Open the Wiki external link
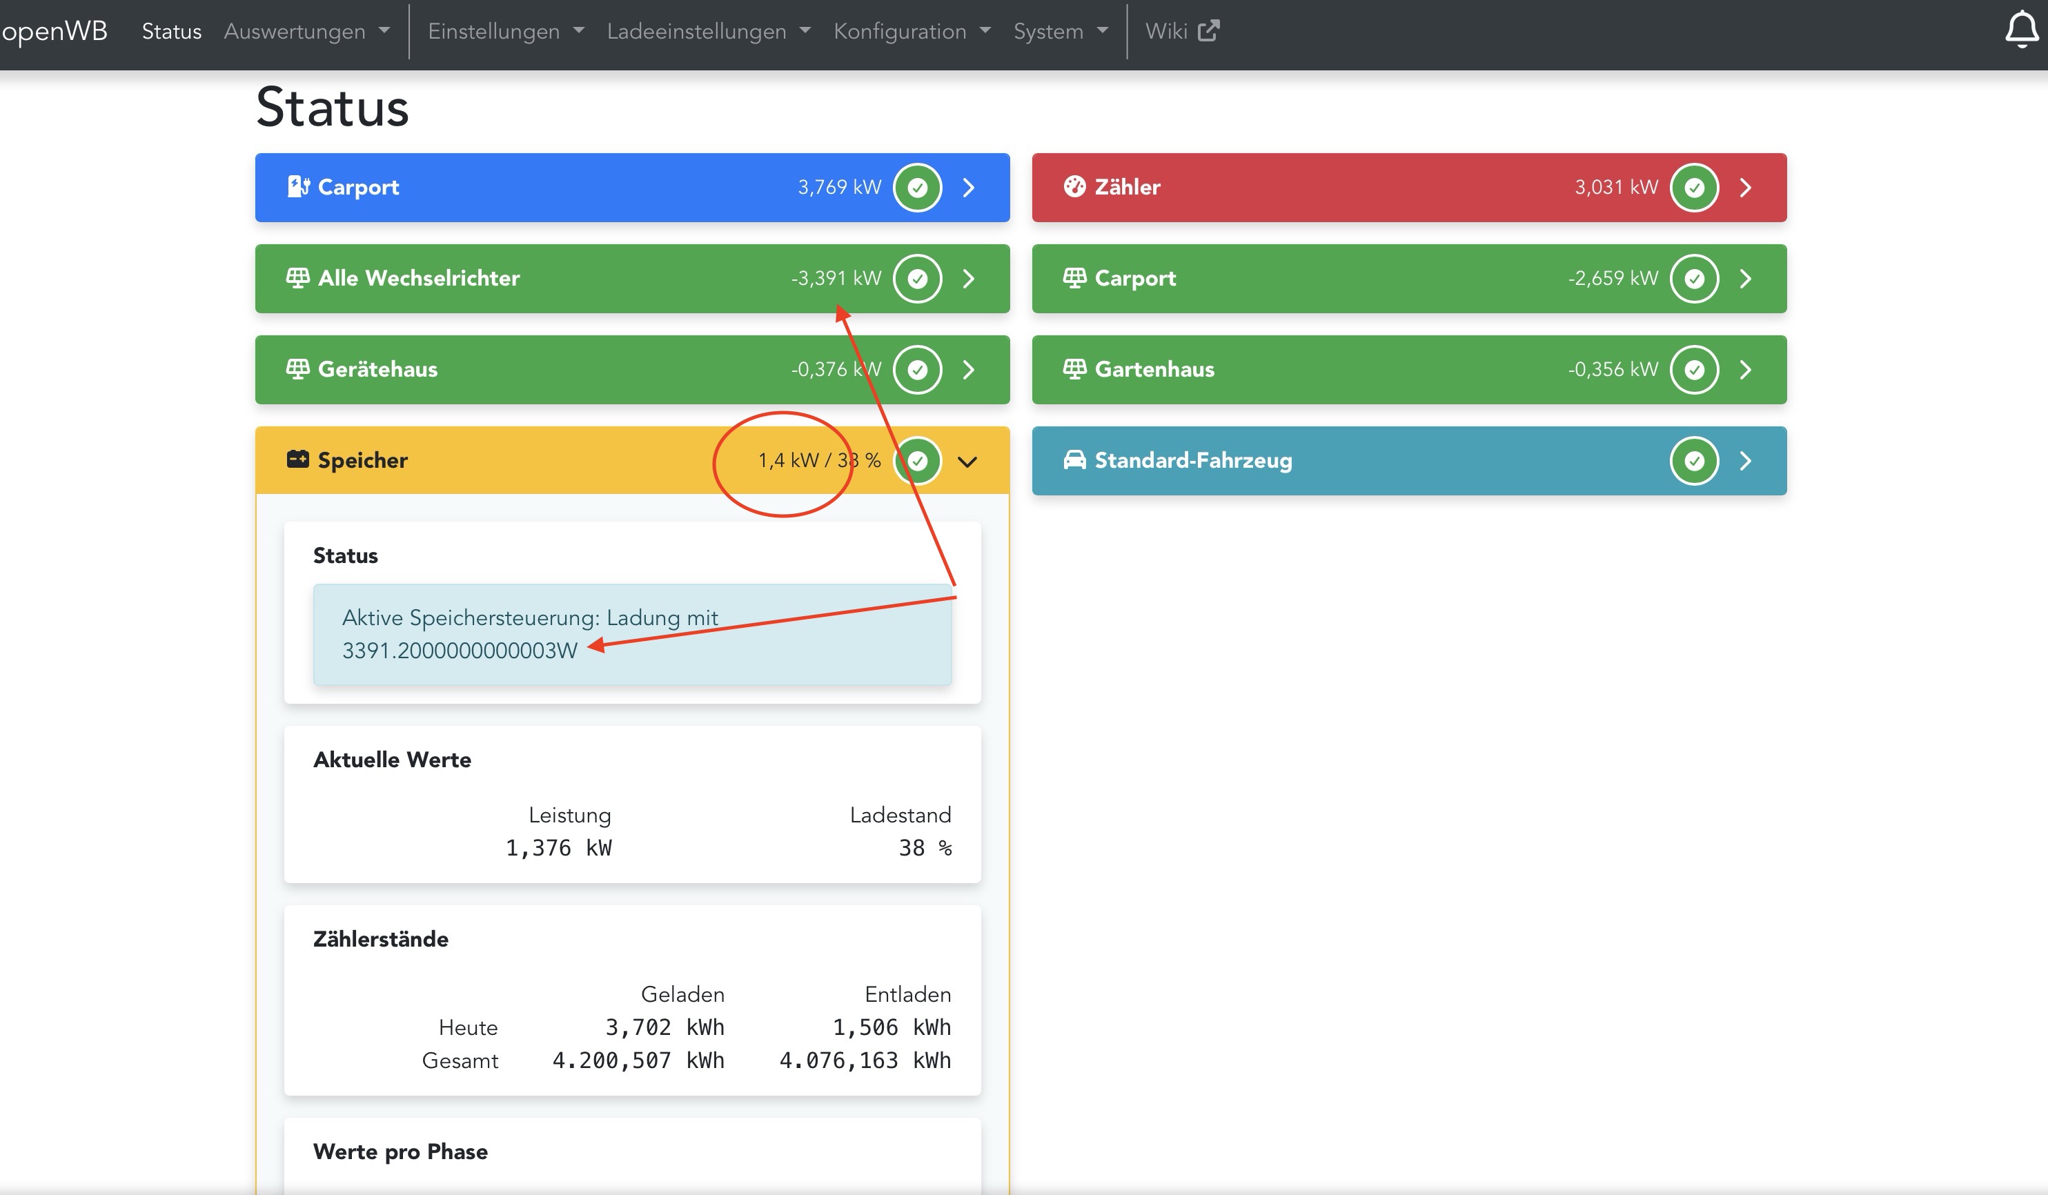The height and width of the screenshot is (1195, 2048). [x=1181, y=31]
